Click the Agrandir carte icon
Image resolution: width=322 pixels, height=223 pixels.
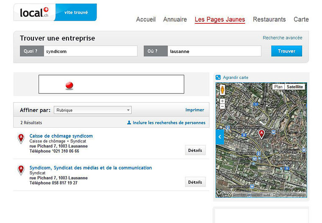[218, 78]
